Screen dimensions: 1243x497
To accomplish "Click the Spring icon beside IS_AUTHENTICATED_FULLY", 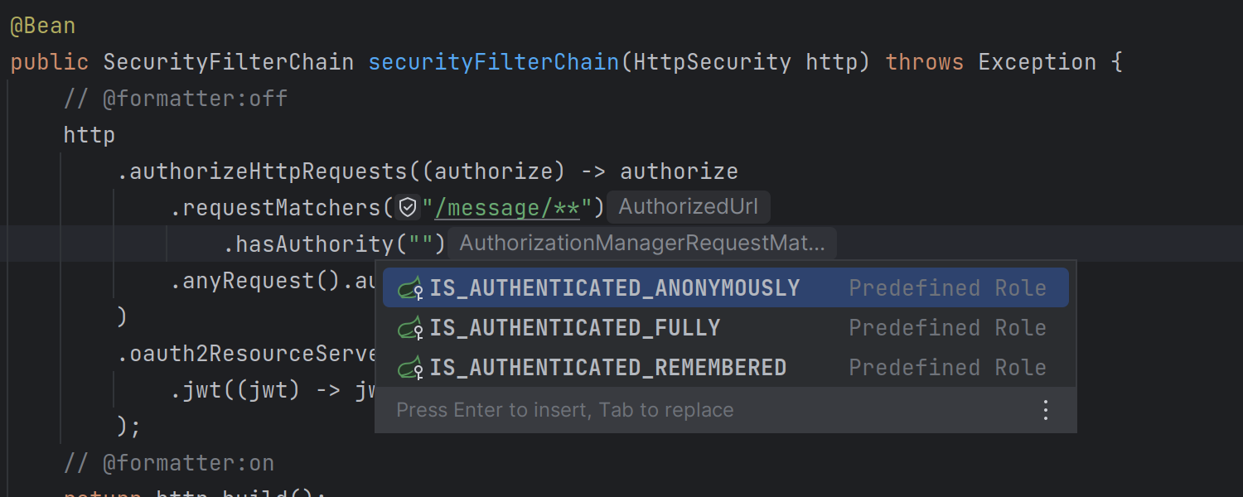I will coord(411,328).
